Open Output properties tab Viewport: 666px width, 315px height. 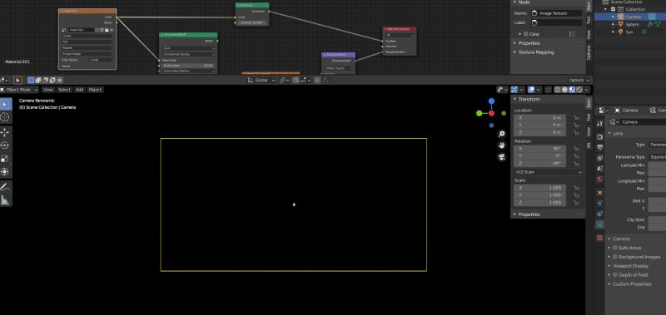[599, 147]
